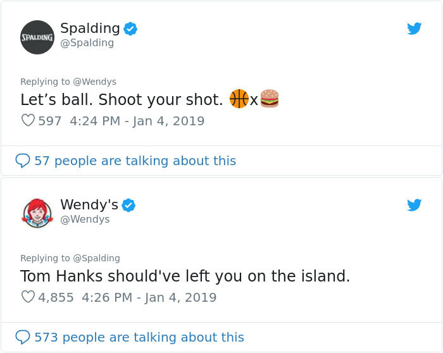
Task: View the 573 people are talking about this
Action: pyautogui.click(x=139, y=337)
